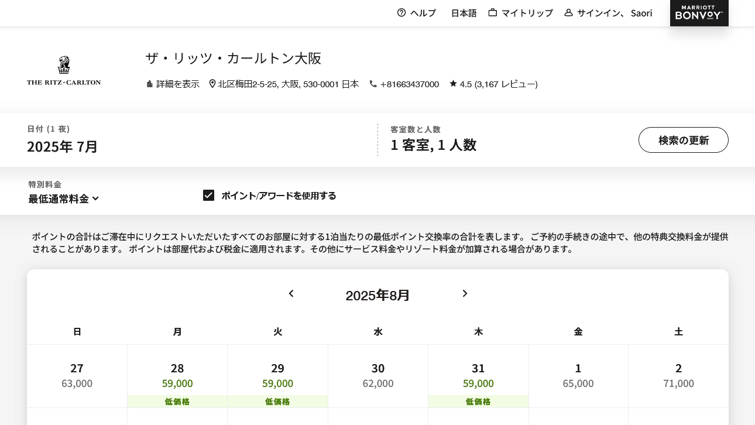Click the phone icon next to +81663437000

point(373,83)
